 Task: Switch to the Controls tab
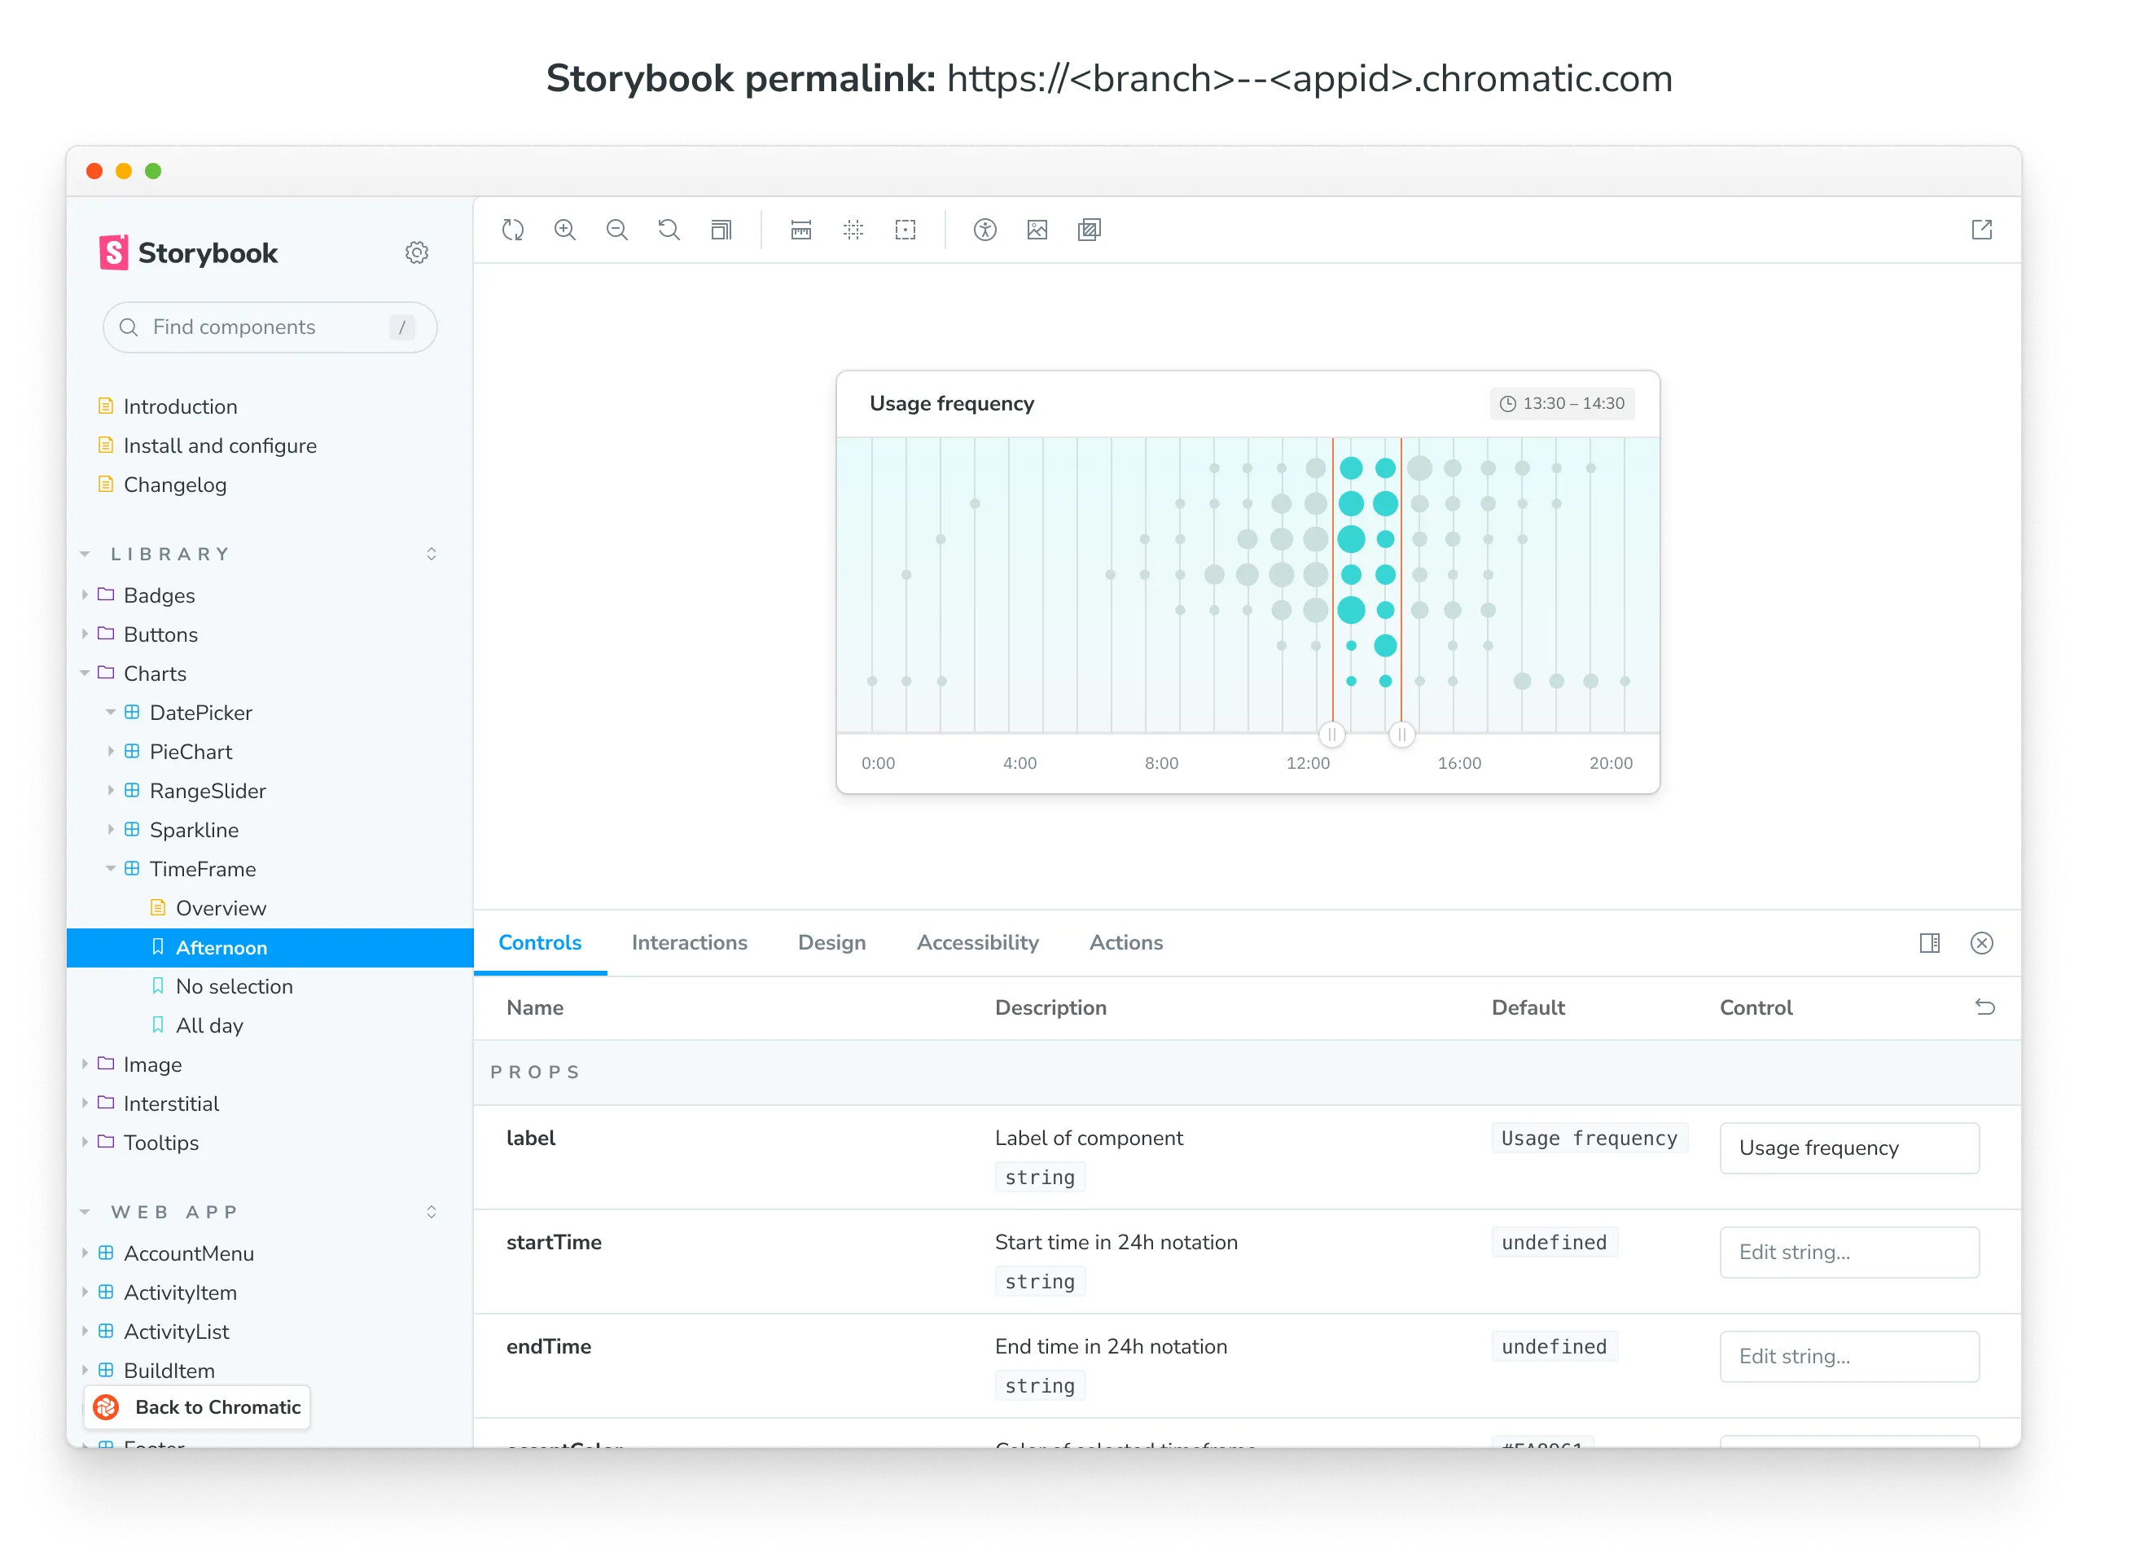540,943
